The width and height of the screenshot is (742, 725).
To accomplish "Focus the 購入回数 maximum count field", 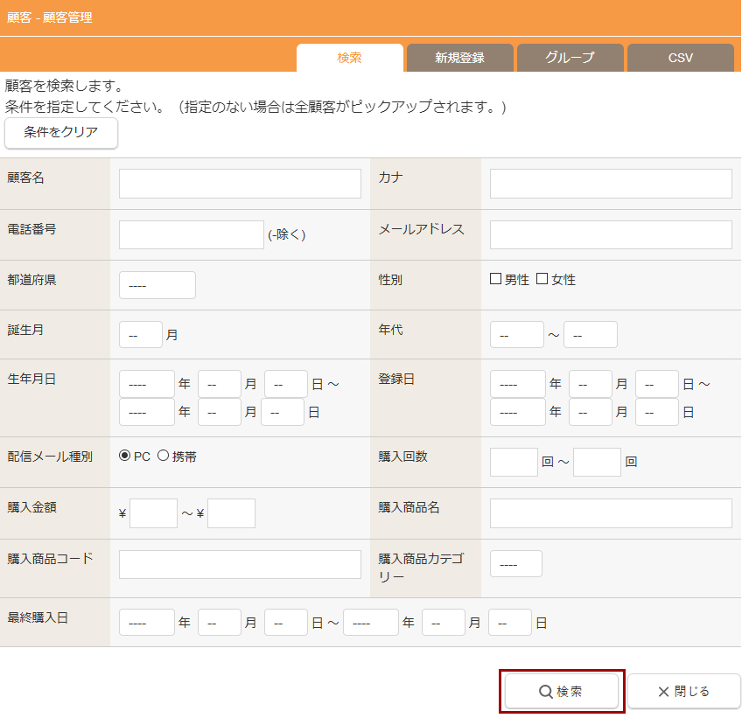I will pyautogui.click(x=597, y=462).
